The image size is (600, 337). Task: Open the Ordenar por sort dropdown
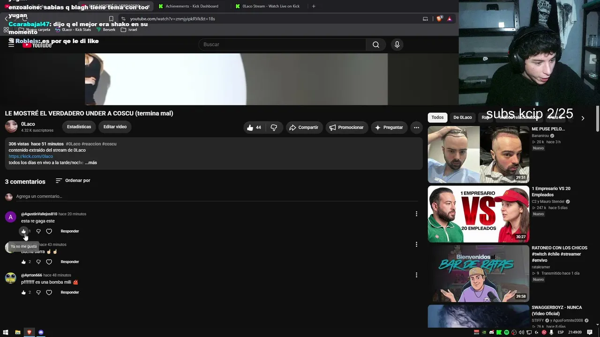tap(73, 181)
